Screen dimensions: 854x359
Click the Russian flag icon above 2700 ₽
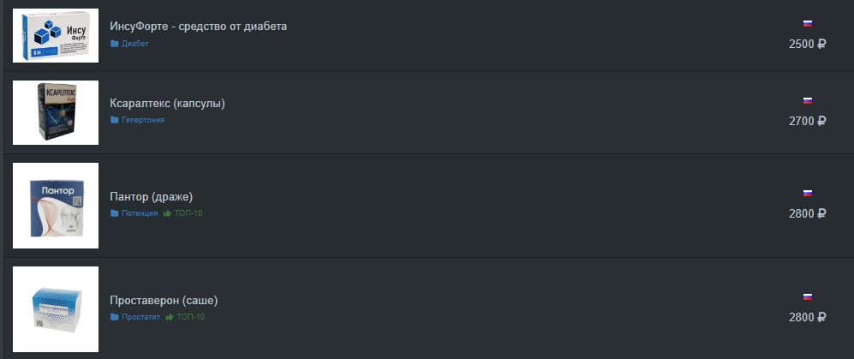pyautogui.click(x=808, y=101)
